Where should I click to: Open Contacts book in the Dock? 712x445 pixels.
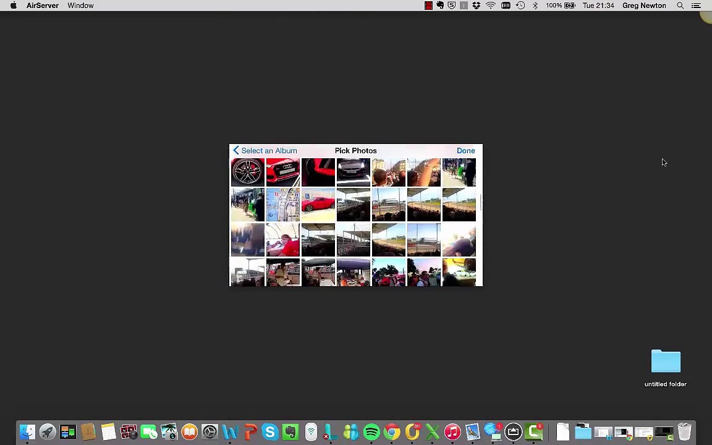88,432
